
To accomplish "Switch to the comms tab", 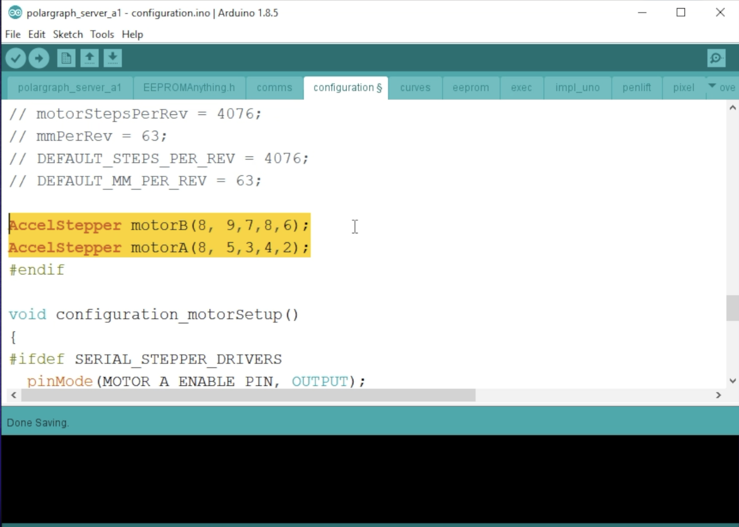I will point(274,88).
